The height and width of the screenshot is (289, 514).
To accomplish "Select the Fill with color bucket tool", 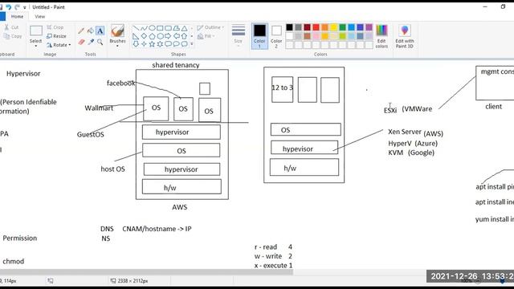I will pyautogui.click(x=91, y=31).
